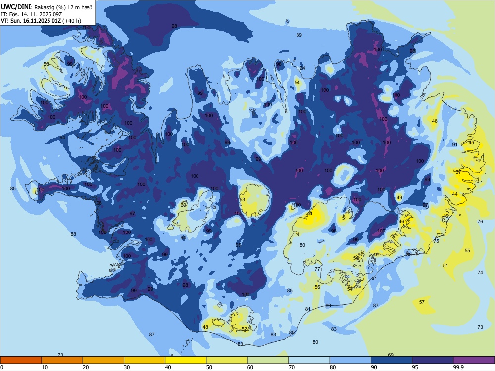The image size is (495, 371).
Task: Click the legend tick label '10'
Action: 45,367
